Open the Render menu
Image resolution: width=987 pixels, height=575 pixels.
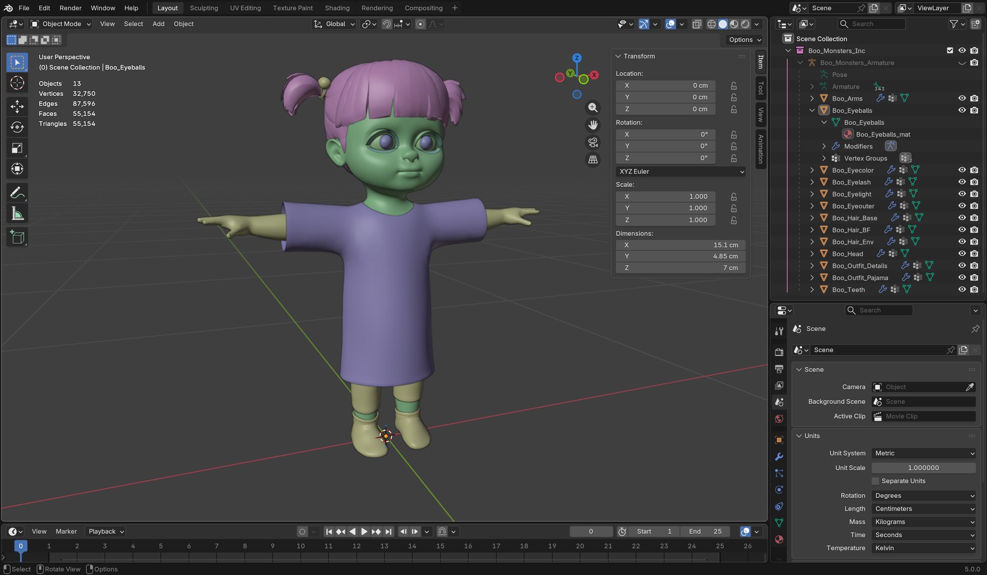point(70,8)
